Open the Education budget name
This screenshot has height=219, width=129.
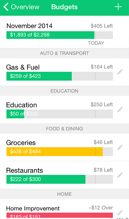pos(22,105)
